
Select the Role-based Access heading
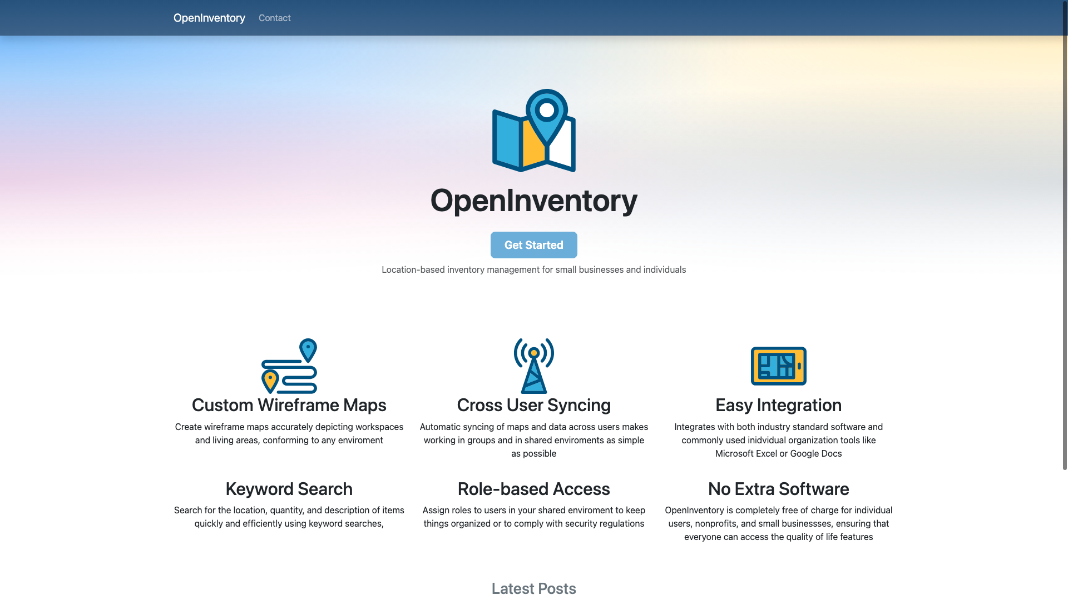[534, 489]
